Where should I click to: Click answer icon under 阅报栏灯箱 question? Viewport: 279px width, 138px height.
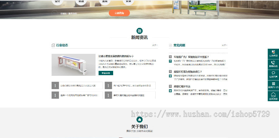[x=170, y=76]
